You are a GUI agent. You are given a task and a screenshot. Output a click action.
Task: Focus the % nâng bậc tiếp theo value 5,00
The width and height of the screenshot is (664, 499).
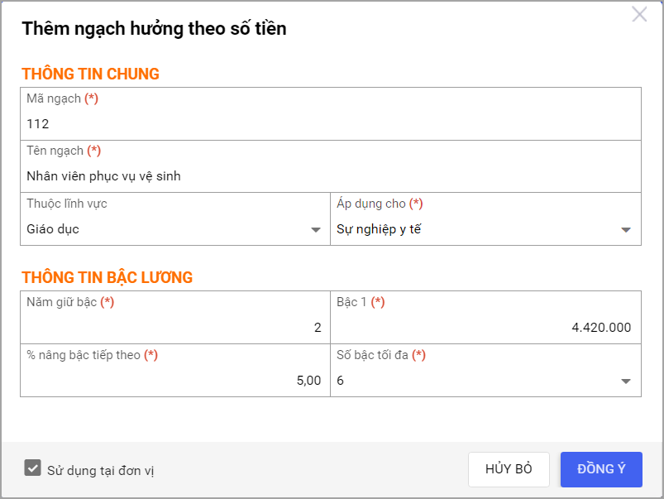[308, 381]
